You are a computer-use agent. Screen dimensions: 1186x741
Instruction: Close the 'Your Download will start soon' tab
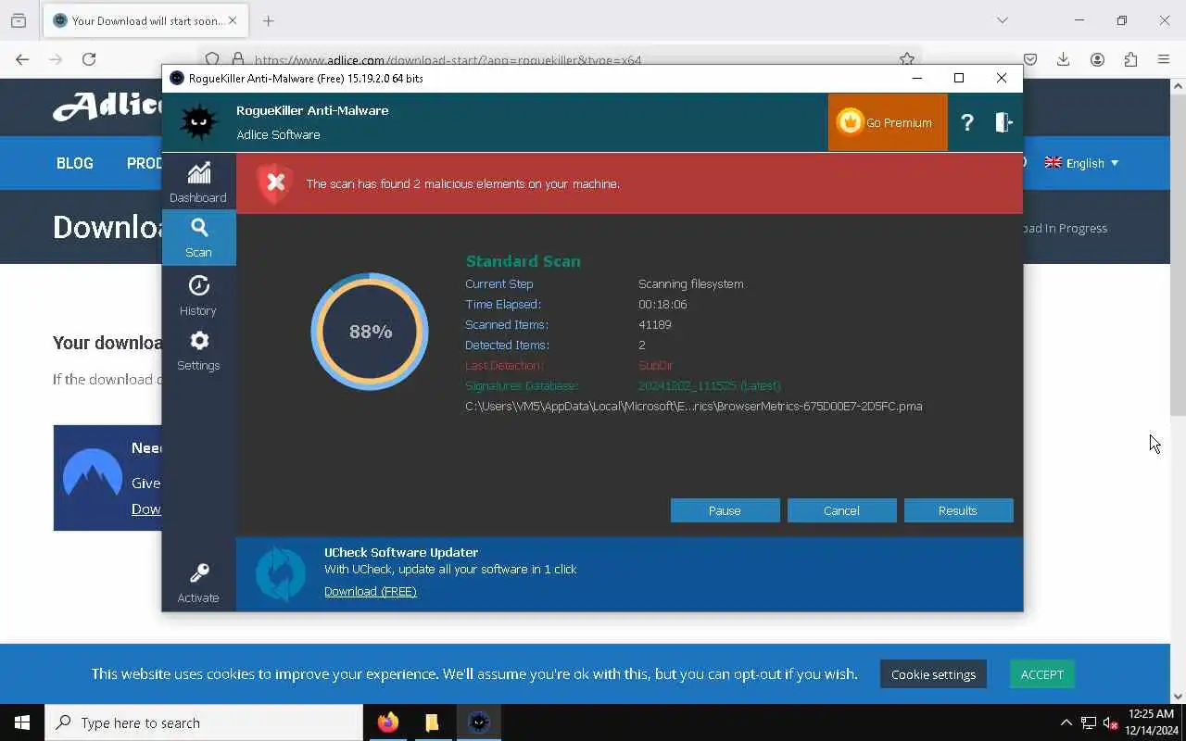(x=233, y=20)
